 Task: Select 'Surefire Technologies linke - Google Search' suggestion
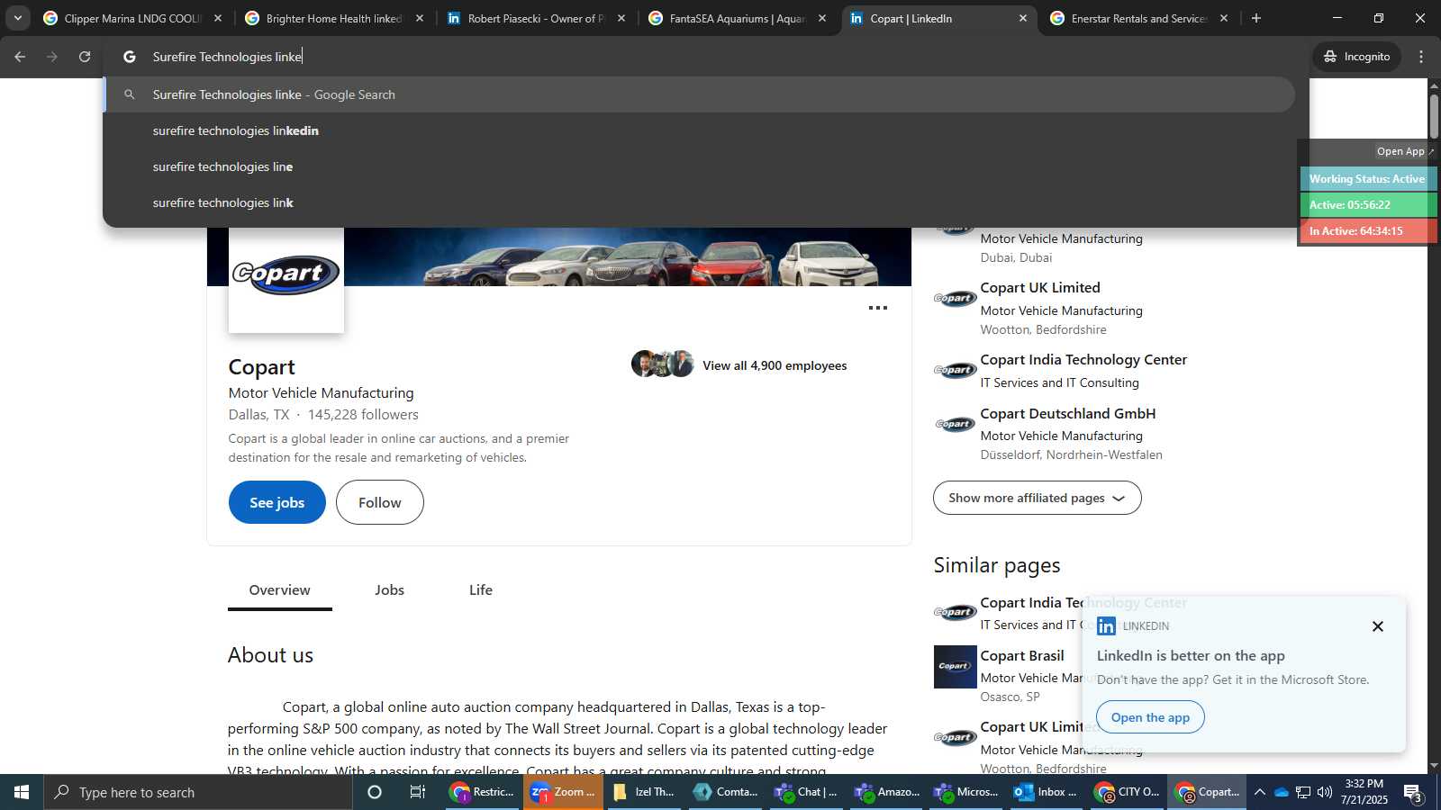tap(701, 94)
